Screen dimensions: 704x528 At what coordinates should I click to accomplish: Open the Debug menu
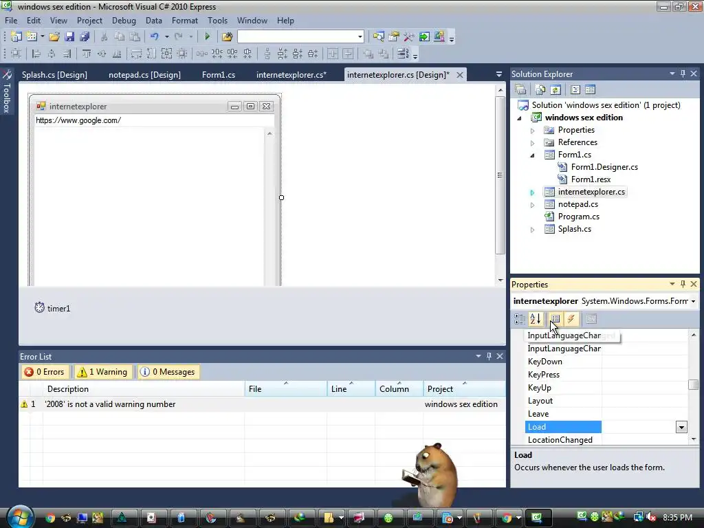click(124, 21)
